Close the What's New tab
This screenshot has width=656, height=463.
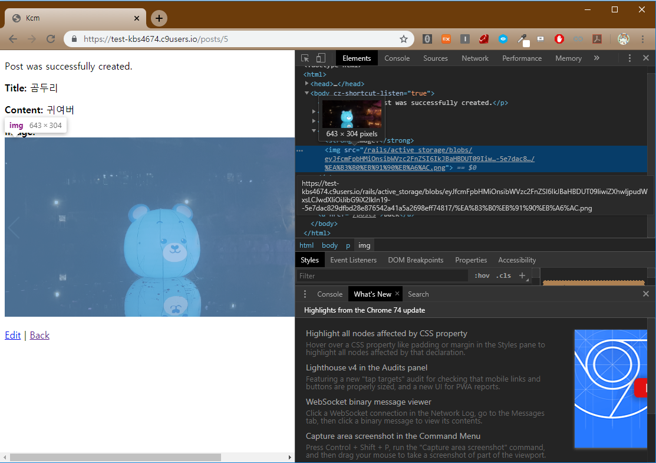397,294
